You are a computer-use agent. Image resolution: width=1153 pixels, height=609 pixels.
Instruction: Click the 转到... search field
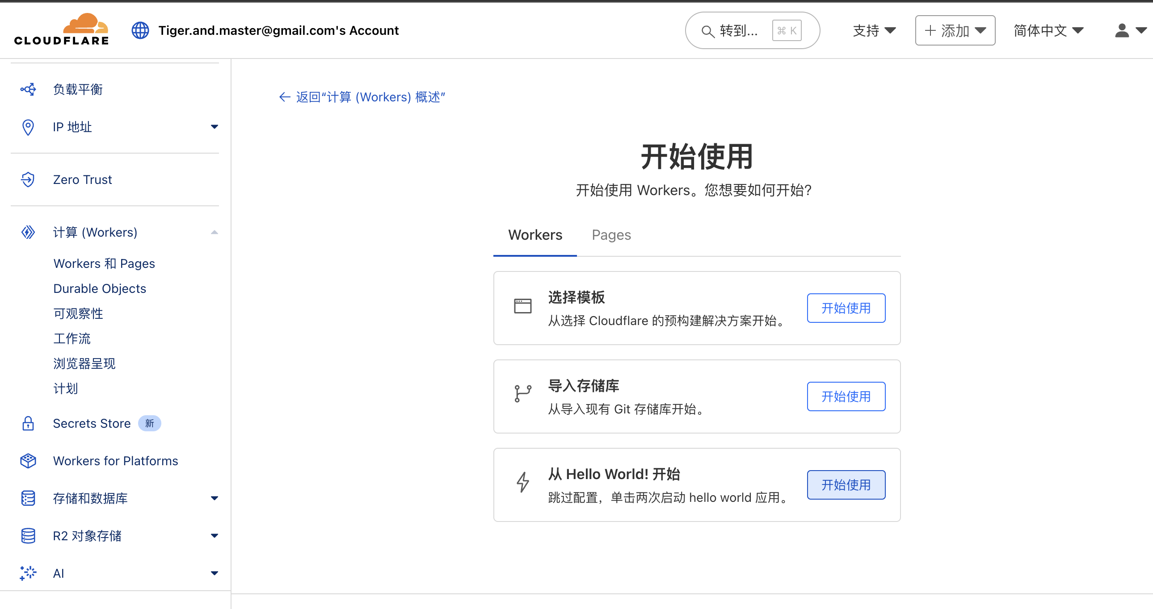point(753,30)
